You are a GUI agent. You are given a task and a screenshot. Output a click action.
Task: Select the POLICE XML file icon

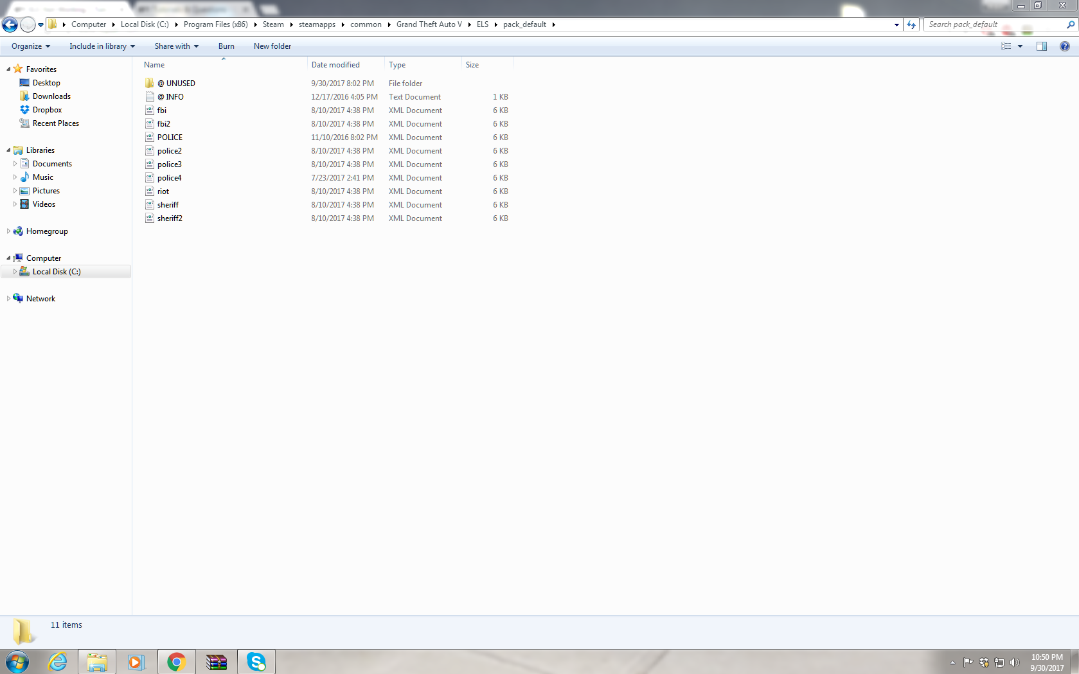pos(150,137)
